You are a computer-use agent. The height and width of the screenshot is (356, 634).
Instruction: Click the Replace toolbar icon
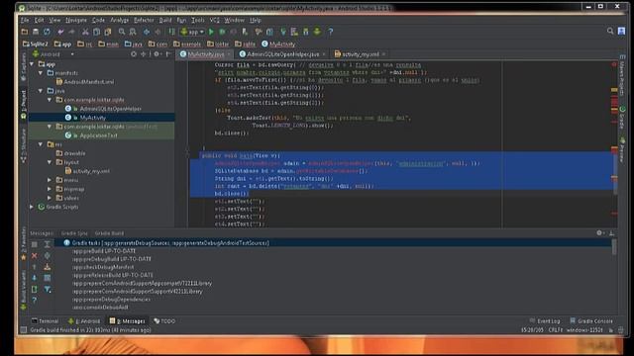[x=133, y=32]
